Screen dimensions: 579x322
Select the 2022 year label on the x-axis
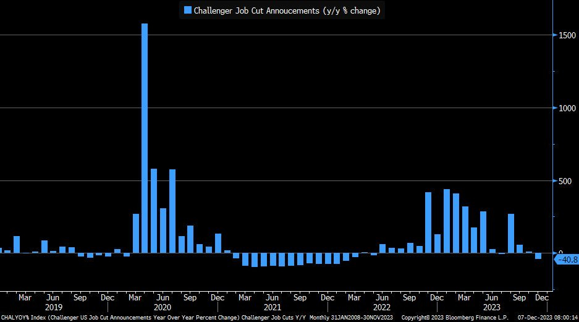(x=382, y=307)
